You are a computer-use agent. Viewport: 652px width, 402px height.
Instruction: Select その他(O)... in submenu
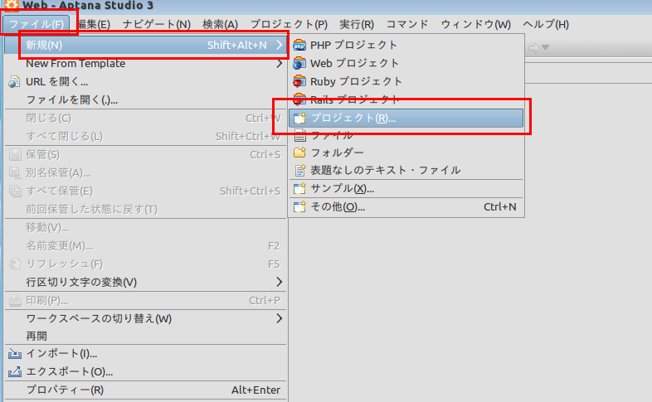tap(406, 207)
